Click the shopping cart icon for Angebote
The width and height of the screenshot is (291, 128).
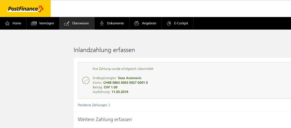(x=137, y=23)
